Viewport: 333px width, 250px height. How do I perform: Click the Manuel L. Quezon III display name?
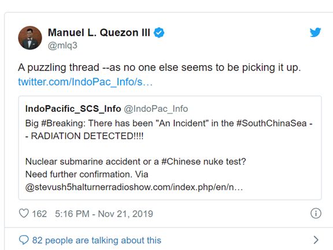99,33
